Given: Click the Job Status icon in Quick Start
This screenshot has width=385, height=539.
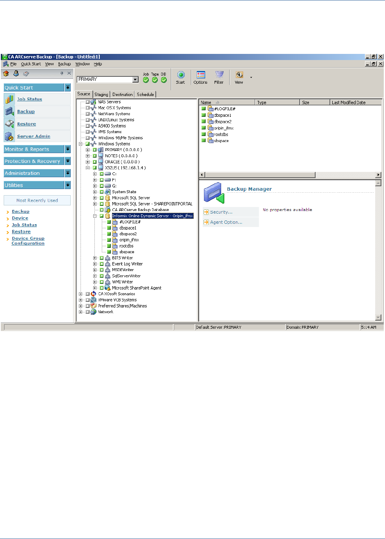Looking at the screenshot, I should click(x=9, y=99).
